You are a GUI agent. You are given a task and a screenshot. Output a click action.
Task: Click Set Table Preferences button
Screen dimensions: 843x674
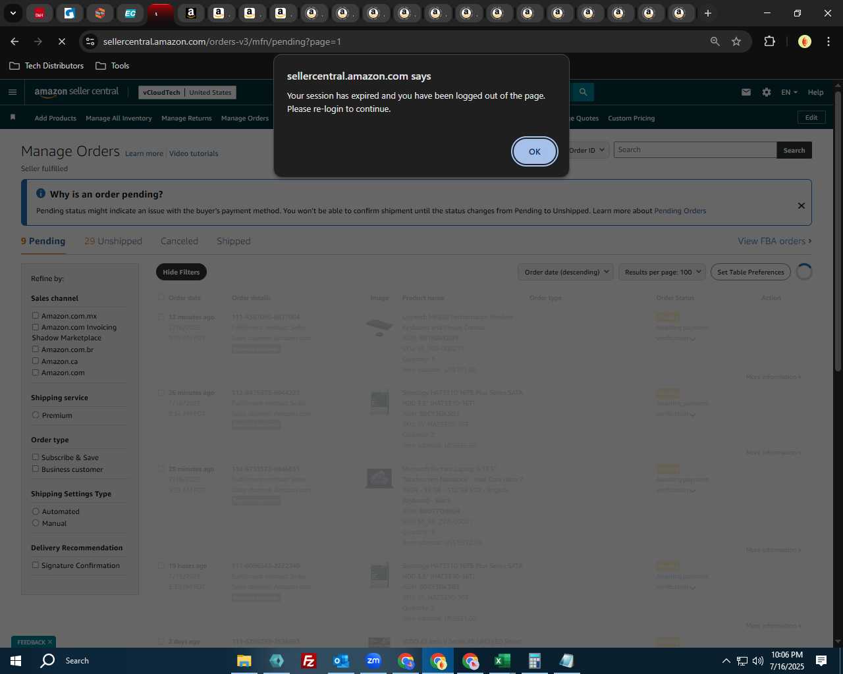(751, 272)
